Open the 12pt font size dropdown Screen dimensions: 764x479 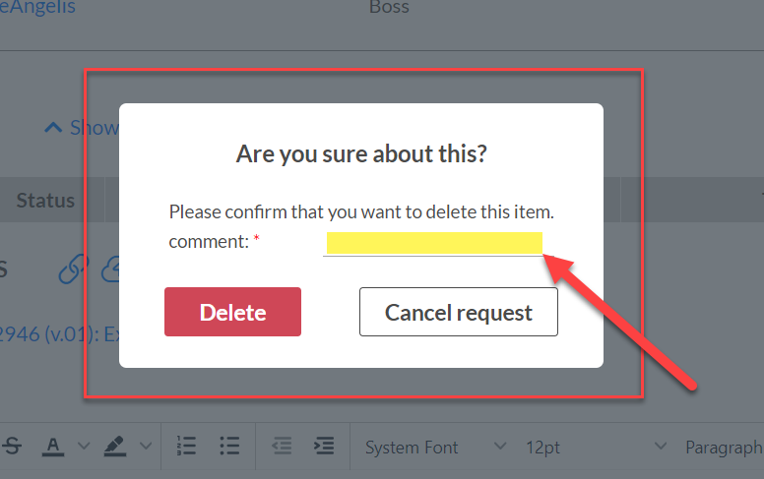coord(596,447)
